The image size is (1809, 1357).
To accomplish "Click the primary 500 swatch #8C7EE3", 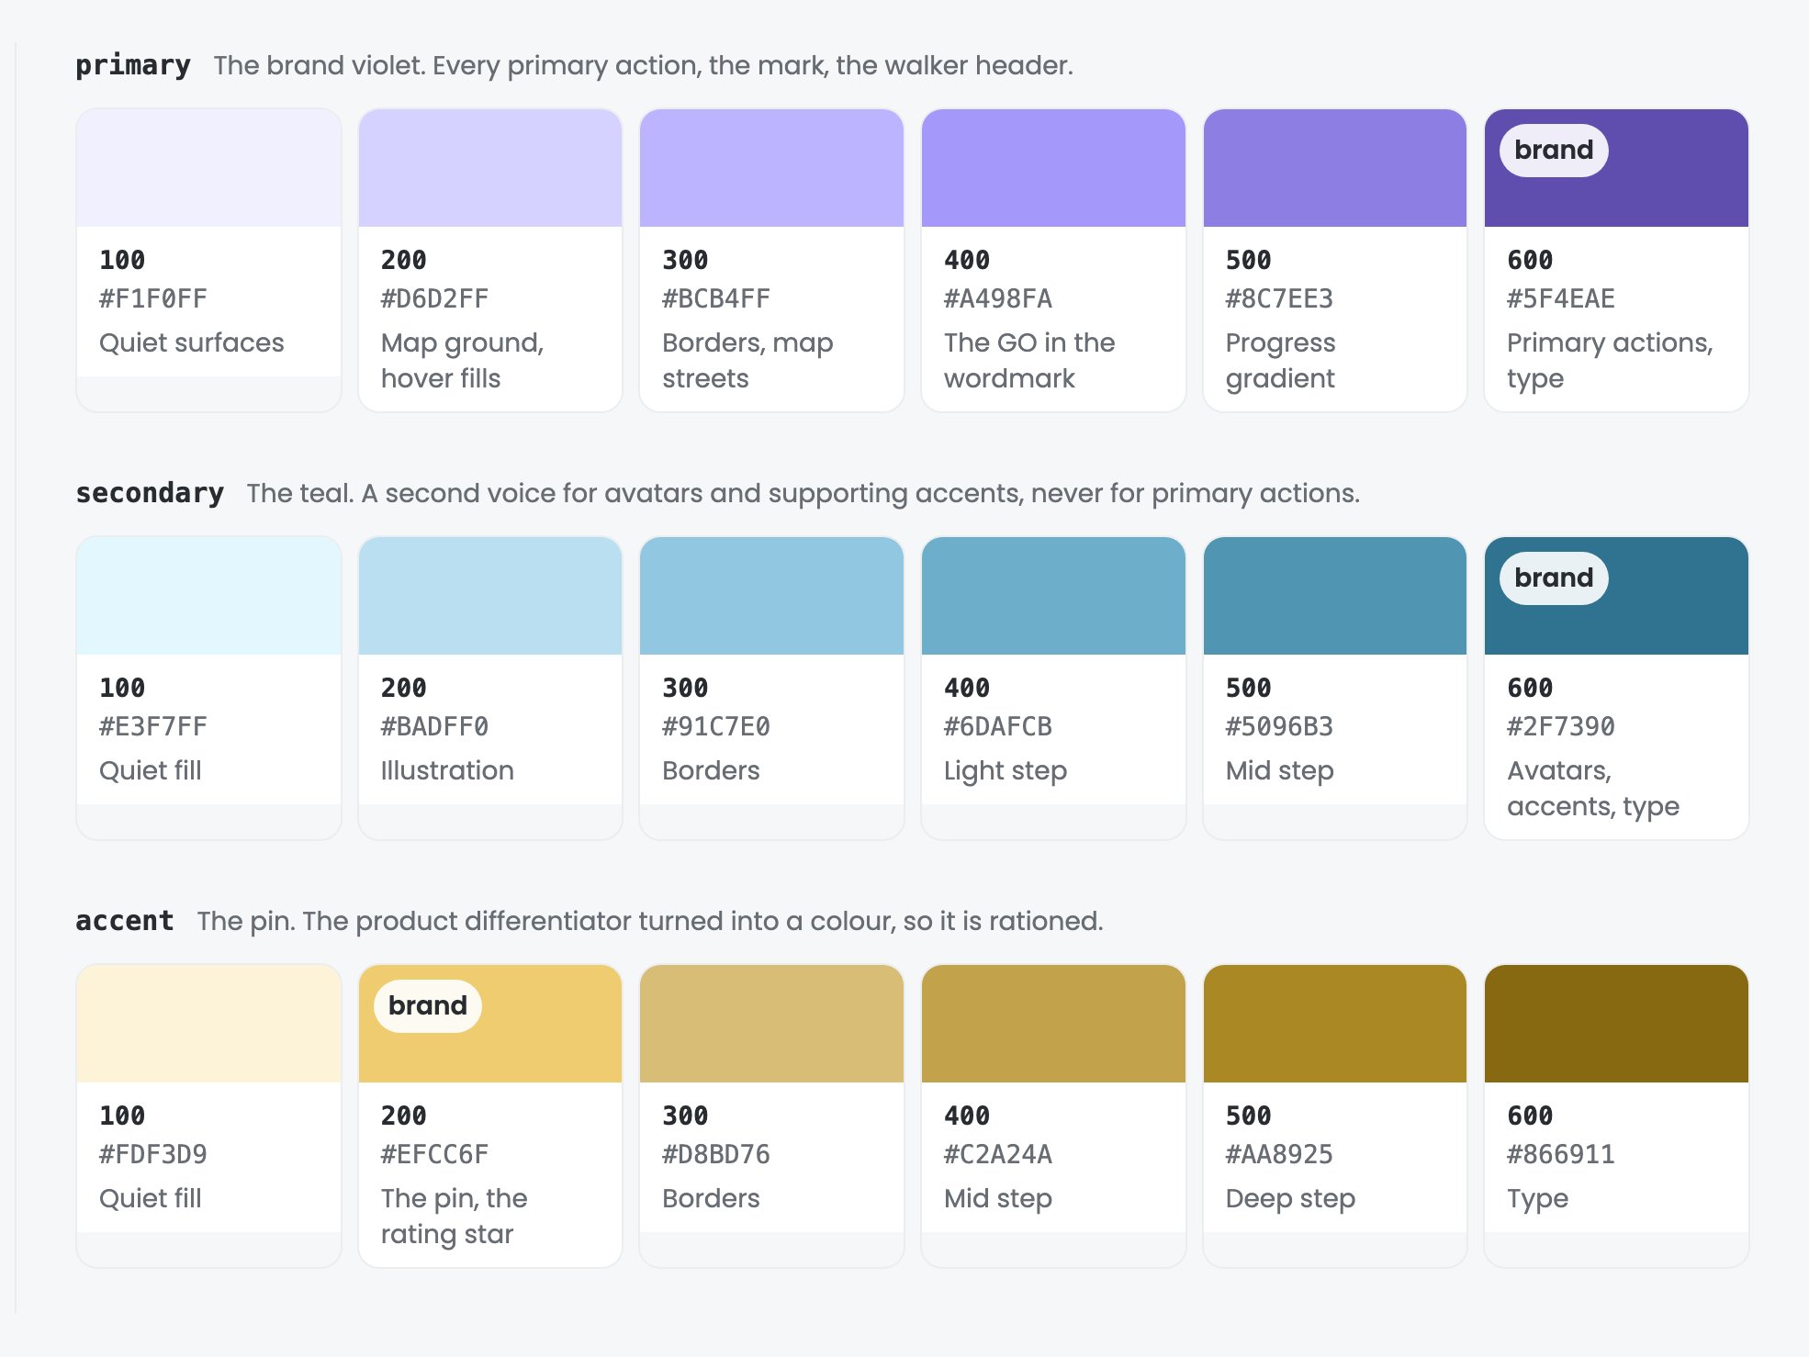I will coord(1335,168).
